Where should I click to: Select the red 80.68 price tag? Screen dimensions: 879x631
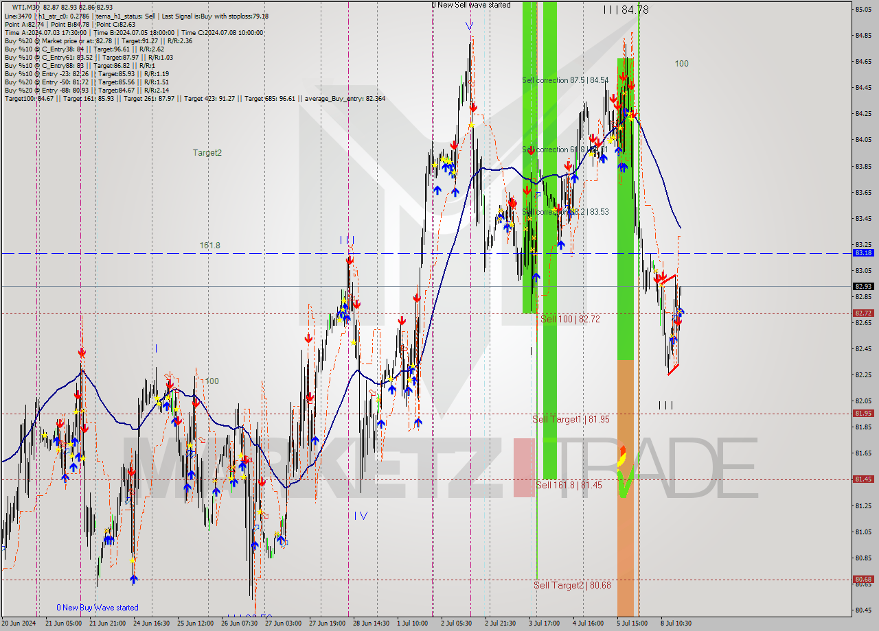click(x=863, y=580)
